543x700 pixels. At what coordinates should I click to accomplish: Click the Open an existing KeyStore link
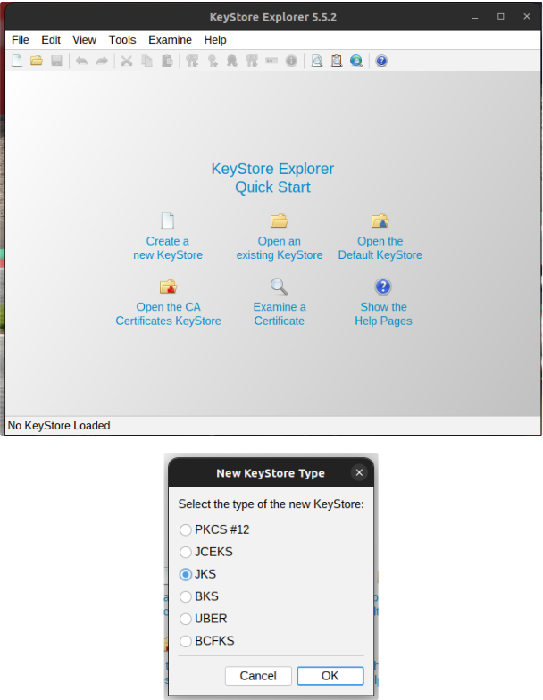[x=279, y=248]
